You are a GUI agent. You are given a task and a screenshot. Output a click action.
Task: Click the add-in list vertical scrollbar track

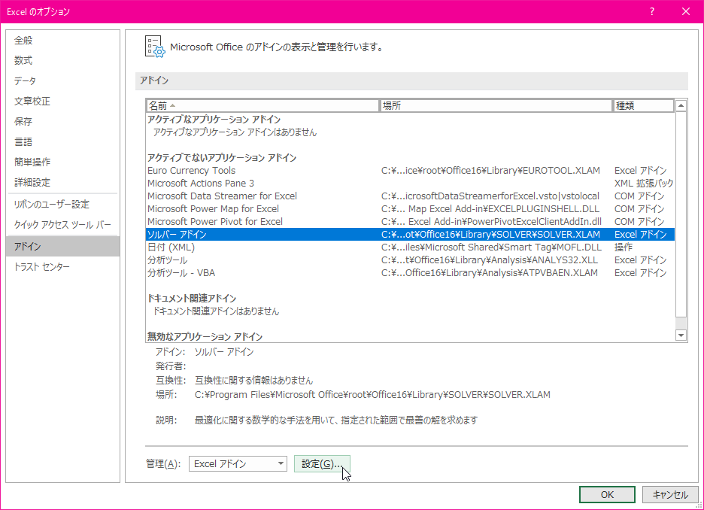pyautogui.click(x=681, y=323)
